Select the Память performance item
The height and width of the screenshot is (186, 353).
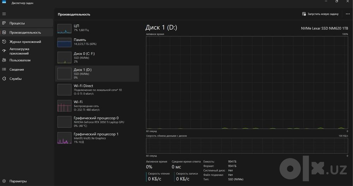[97, 42]
